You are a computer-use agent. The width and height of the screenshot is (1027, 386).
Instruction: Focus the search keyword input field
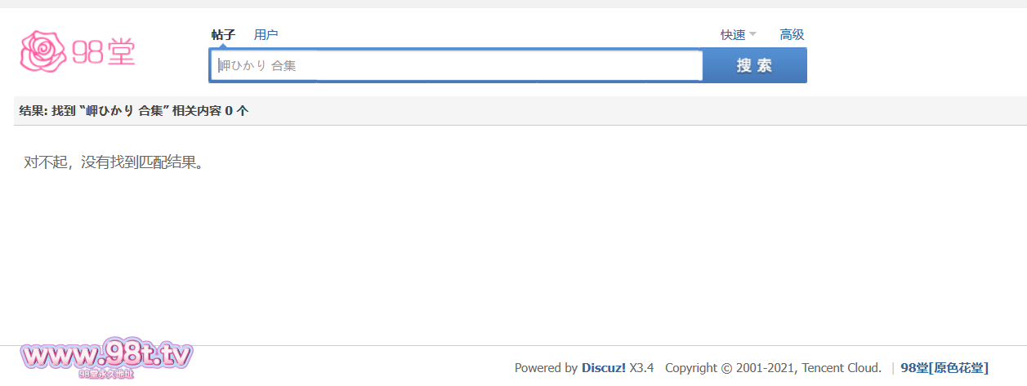point(458,65)
